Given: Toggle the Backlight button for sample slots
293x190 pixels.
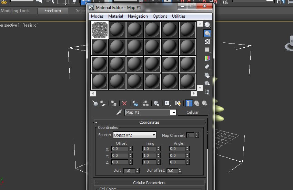Looking at the screenshot, I should coord(207,34).
